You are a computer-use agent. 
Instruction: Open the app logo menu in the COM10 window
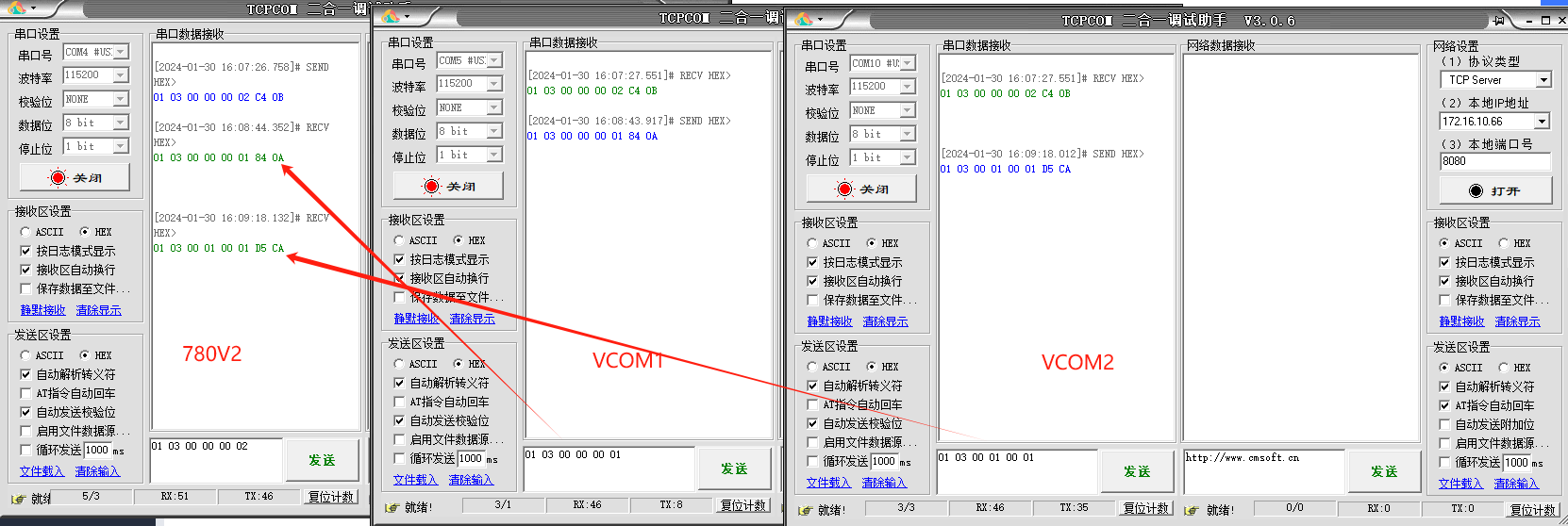point(805,19)
